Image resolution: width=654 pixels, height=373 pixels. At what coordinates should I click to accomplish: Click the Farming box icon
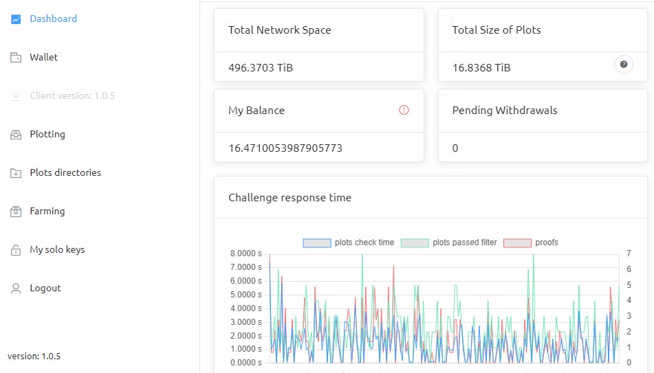(x=16, y=212)
